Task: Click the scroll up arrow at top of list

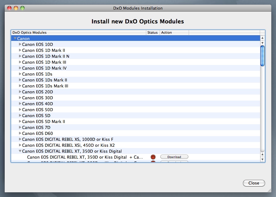Action: tap(262, 42)
